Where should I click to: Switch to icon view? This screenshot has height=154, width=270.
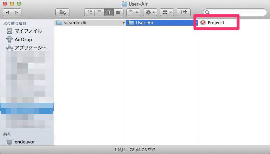pyautogui.click(x=89, y=12)
